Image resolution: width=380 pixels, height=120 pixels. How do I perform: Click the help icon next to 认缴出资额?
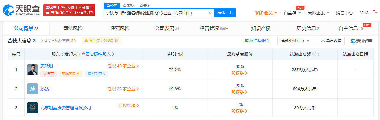point(314,54)
